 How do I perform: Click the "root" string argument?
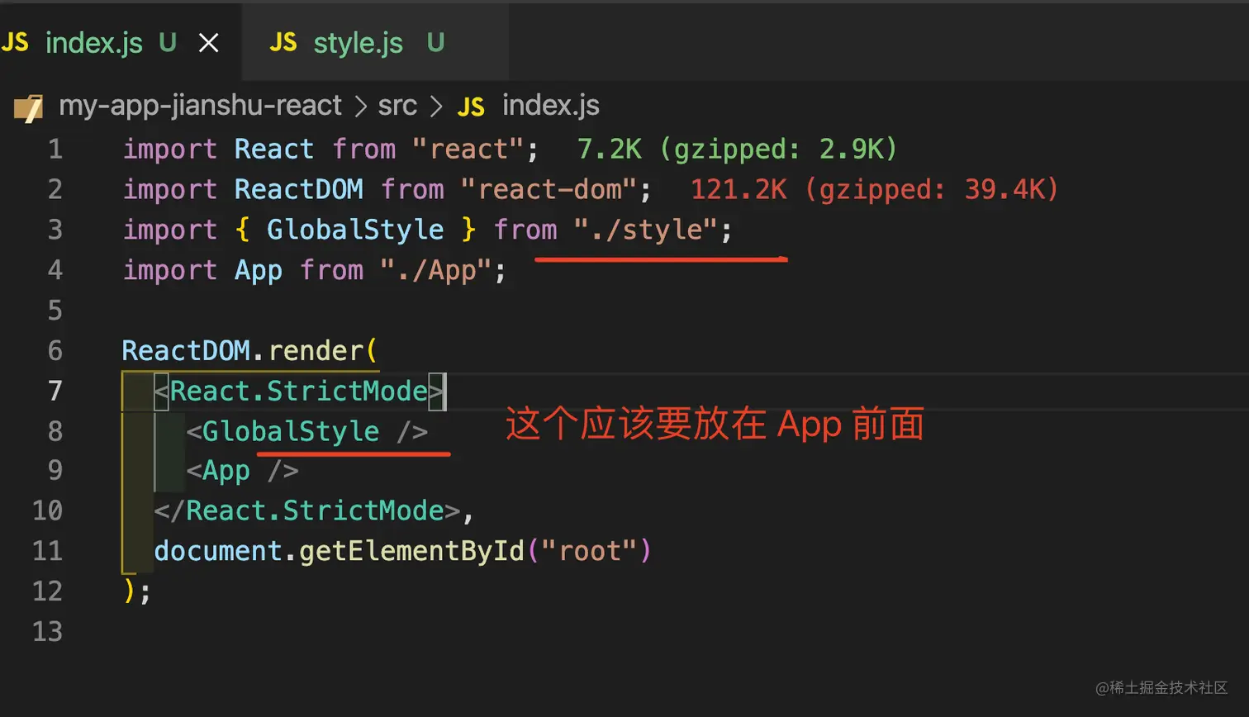[589, 551]
